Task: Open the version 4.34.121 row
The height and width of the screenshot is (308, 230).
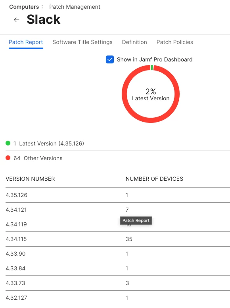Action: click(117, 210)
